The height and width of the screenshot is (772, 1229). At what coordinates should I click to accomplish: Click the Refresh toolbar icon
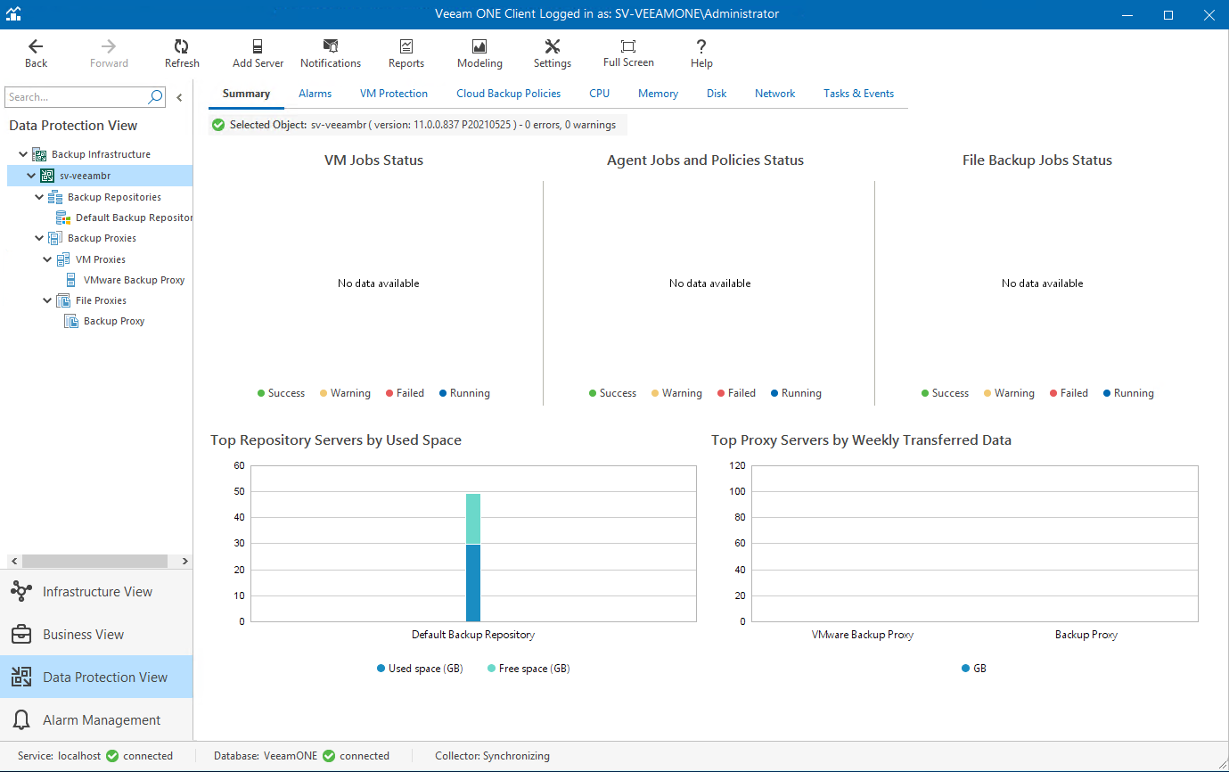click(182, 46)
